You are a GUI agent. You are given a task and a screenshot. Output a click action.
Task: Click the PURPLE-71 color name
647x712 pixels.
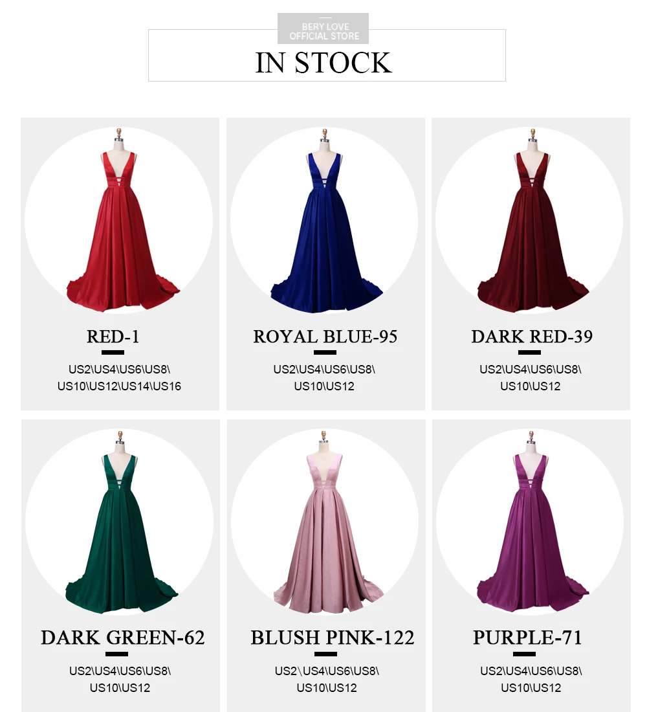(x=527, y=638)
